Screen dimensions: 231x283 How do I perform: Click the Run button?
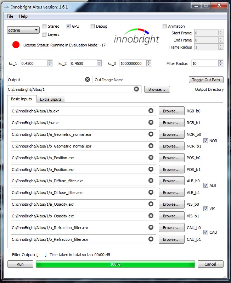coord(20,264)
